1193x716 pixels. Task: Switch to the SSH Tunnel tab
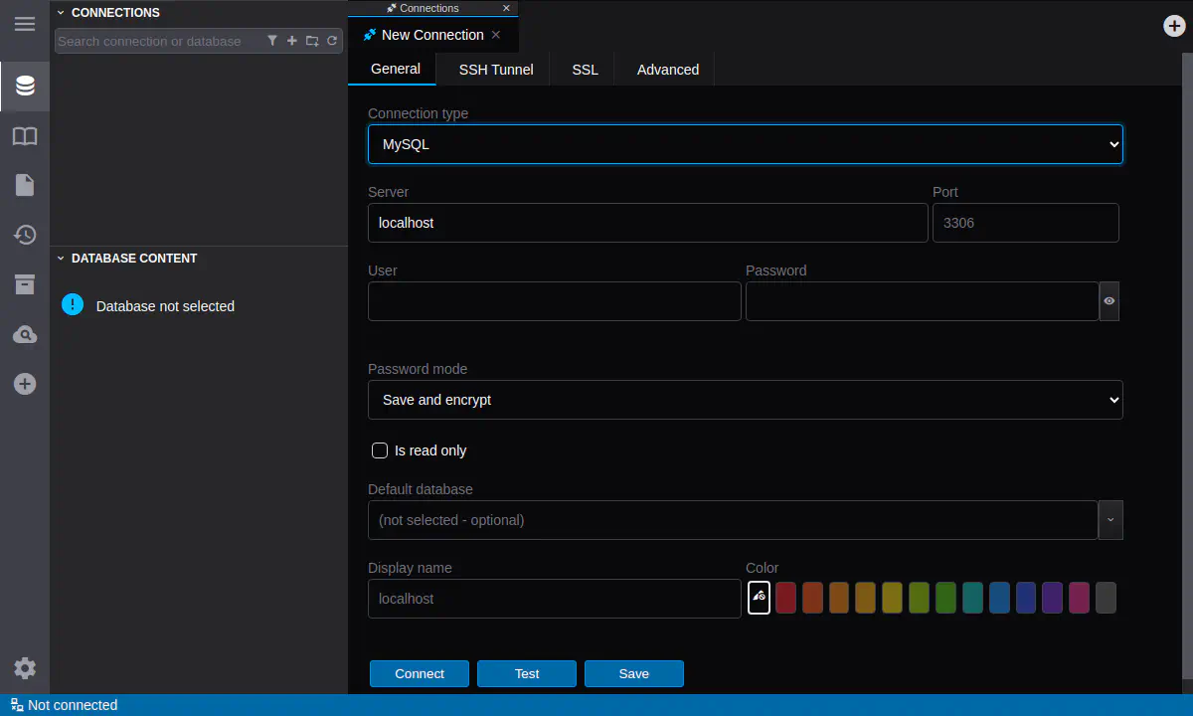click(x=496, y=70)
